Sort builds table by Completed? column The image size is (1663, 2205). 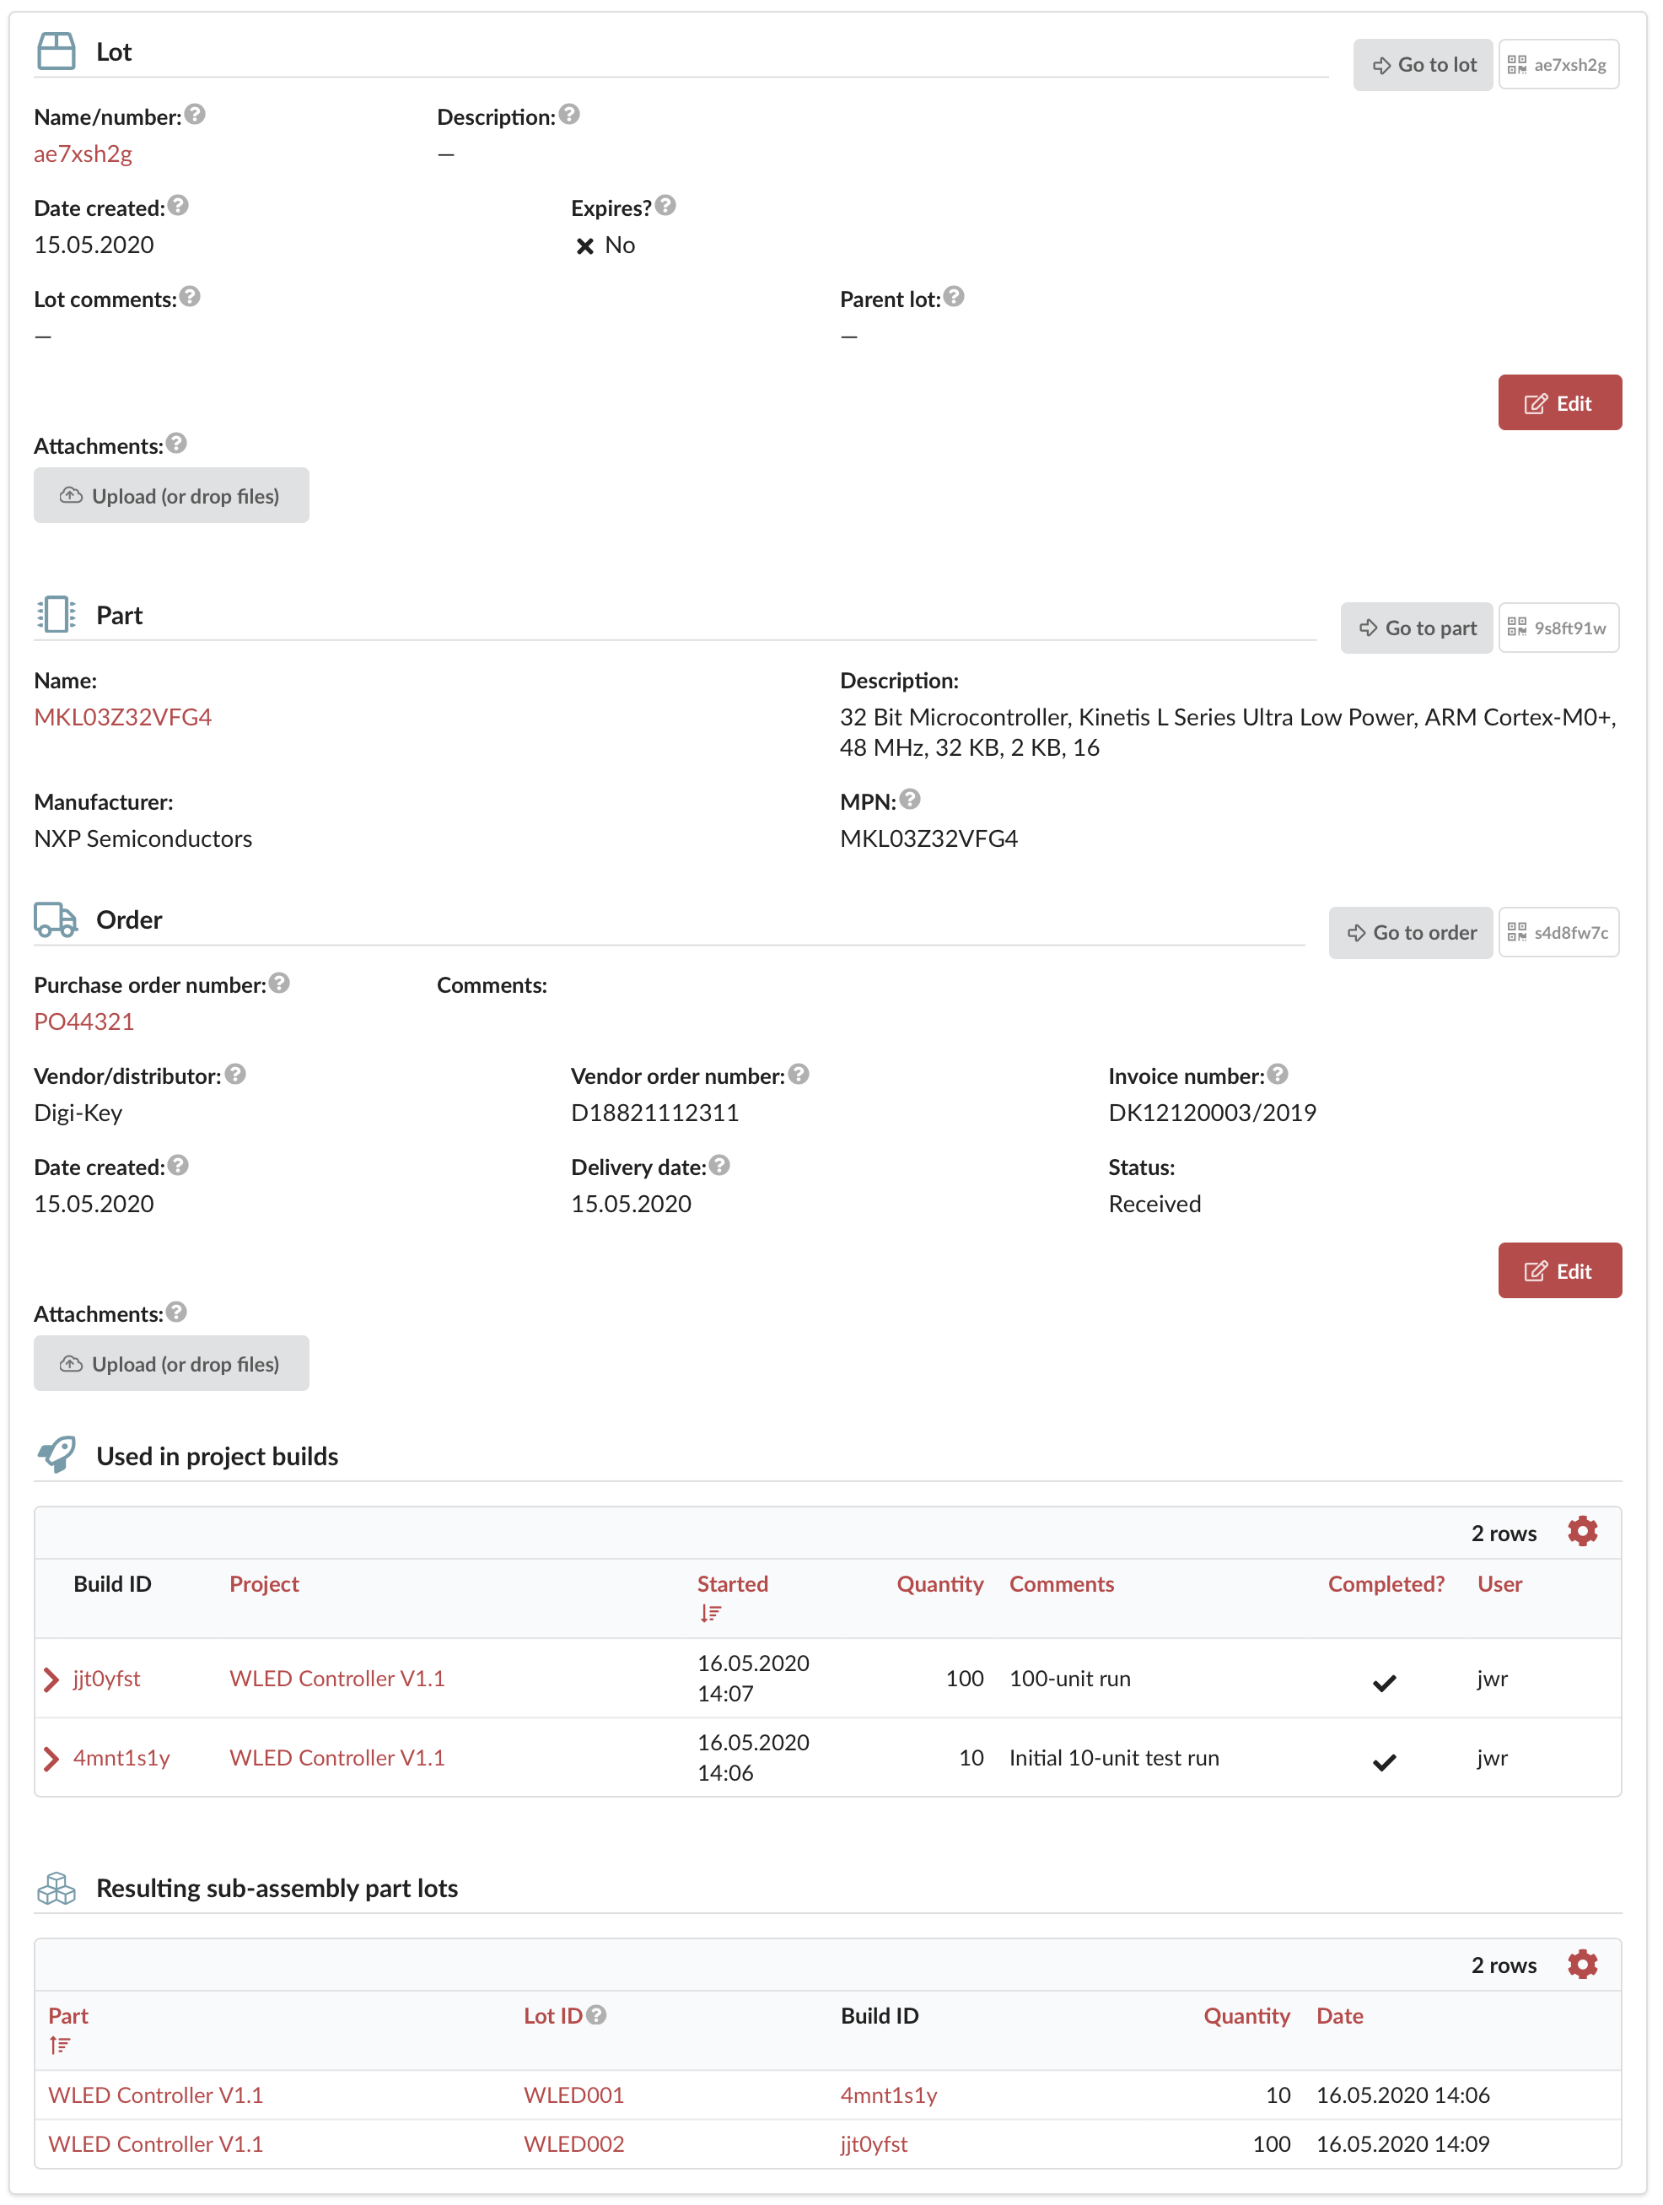[1385, 1584]
